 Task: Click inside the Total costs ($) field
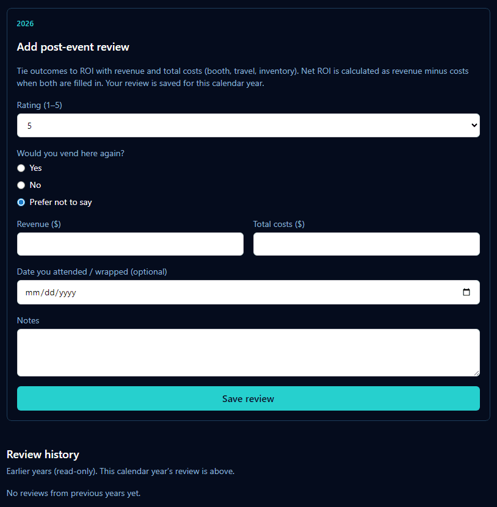(x=366, y=244)
